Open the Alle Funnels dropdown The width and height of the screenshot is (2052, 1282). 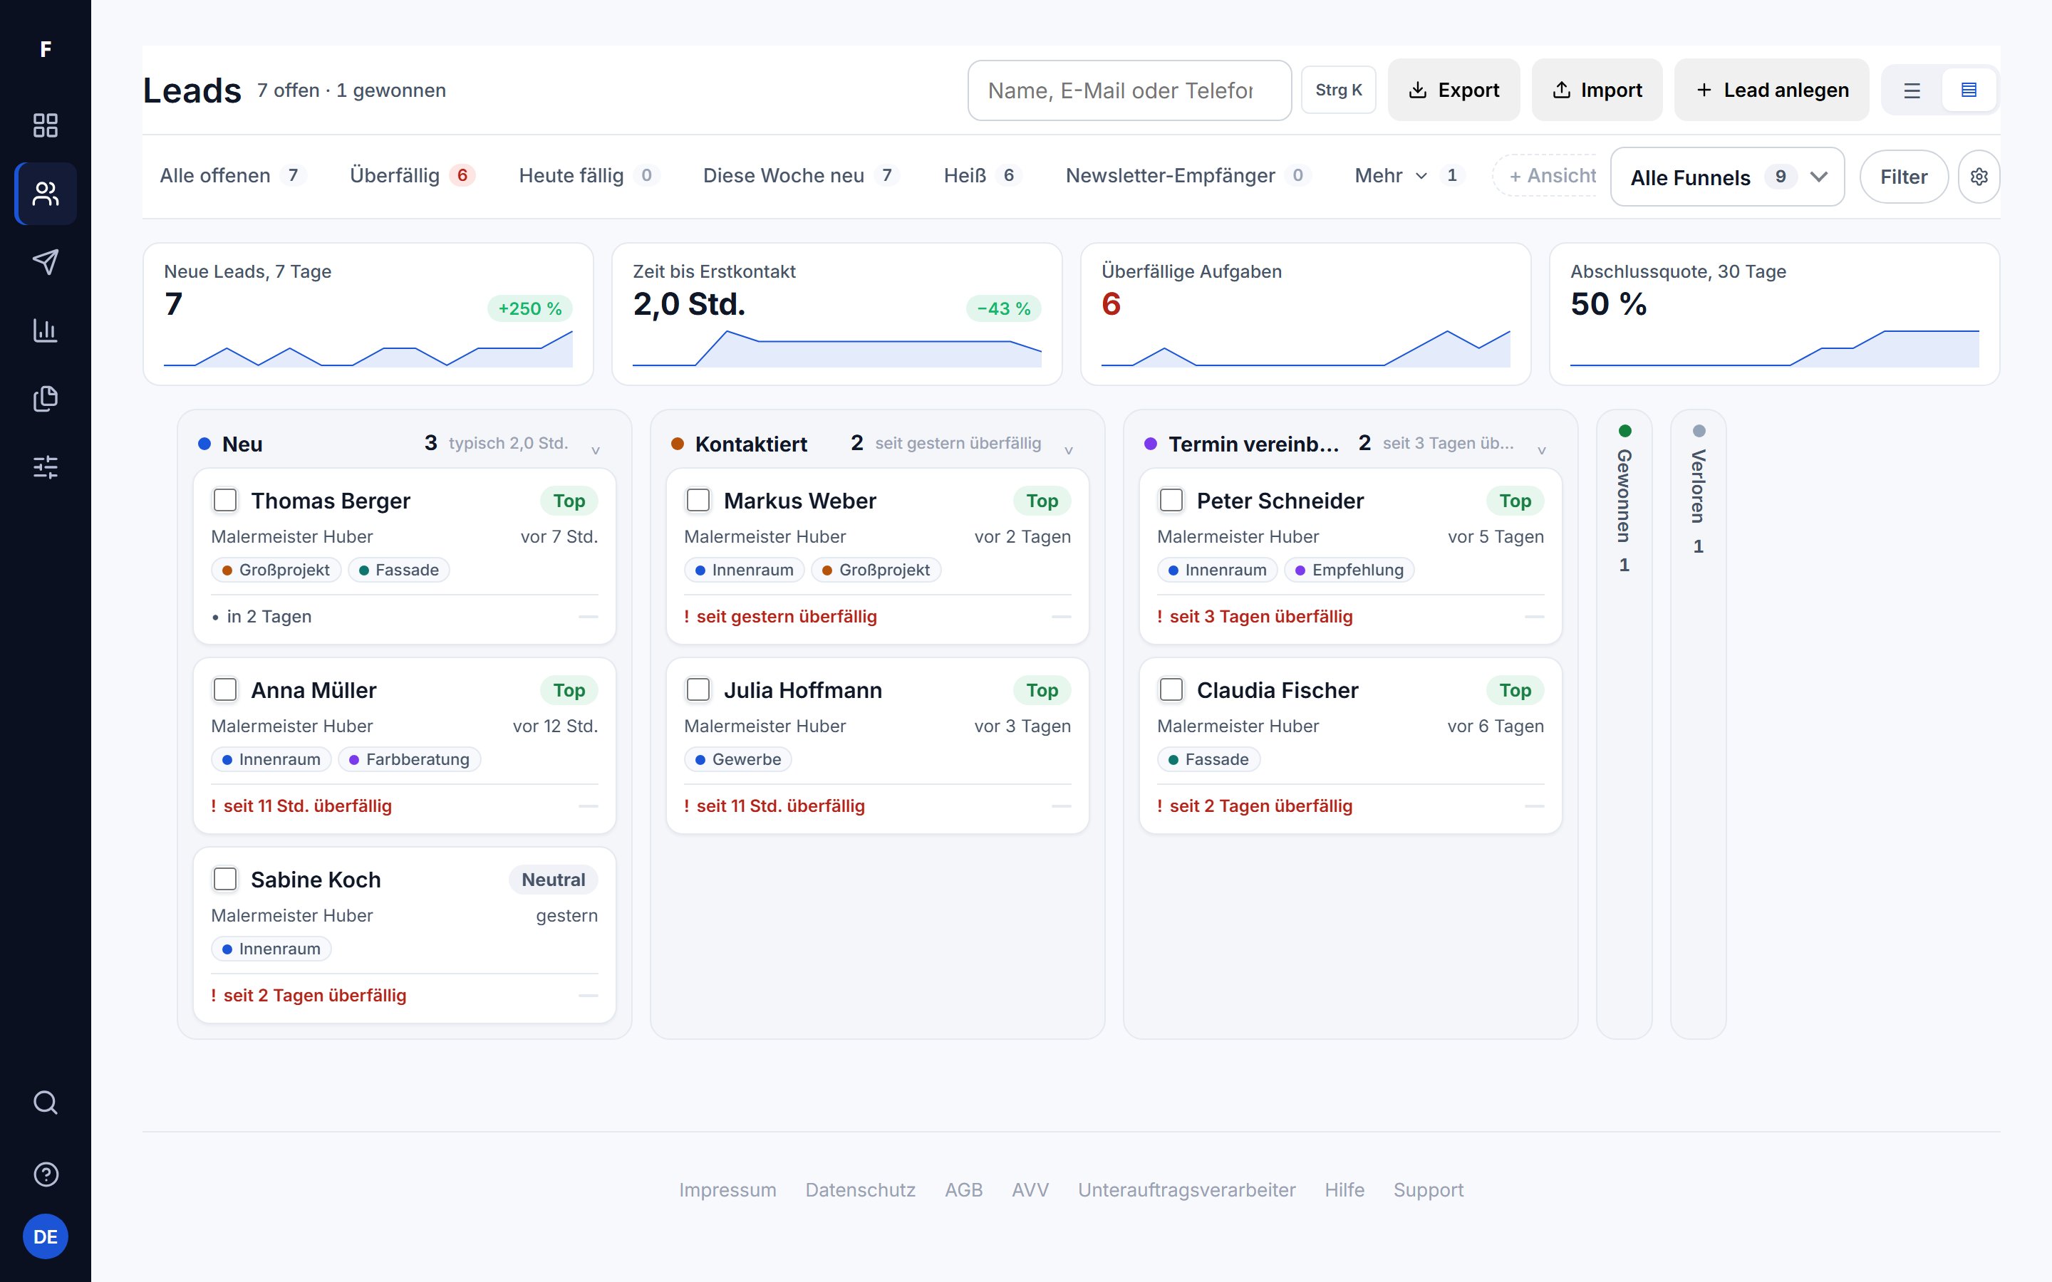[1727, 177]
